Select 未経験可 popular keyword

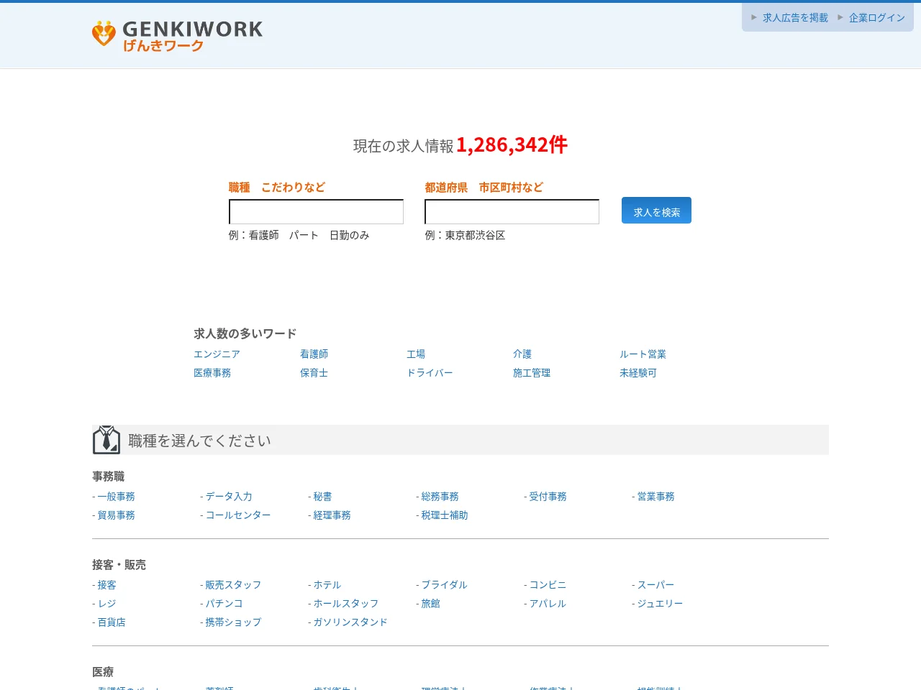click(638, 373)
